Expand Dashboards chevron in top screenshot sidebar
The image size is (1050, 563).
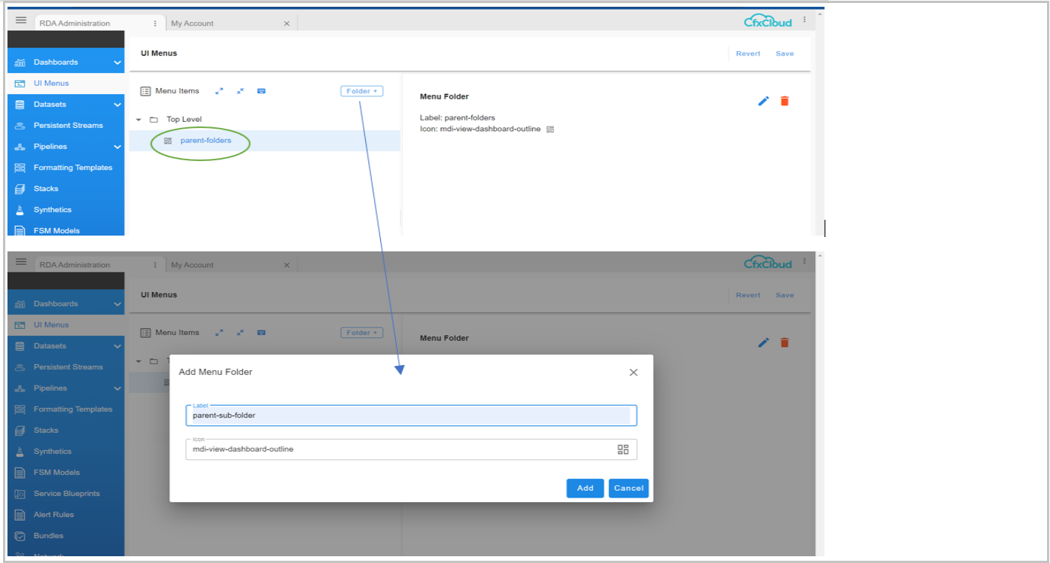tap(117, 62)
